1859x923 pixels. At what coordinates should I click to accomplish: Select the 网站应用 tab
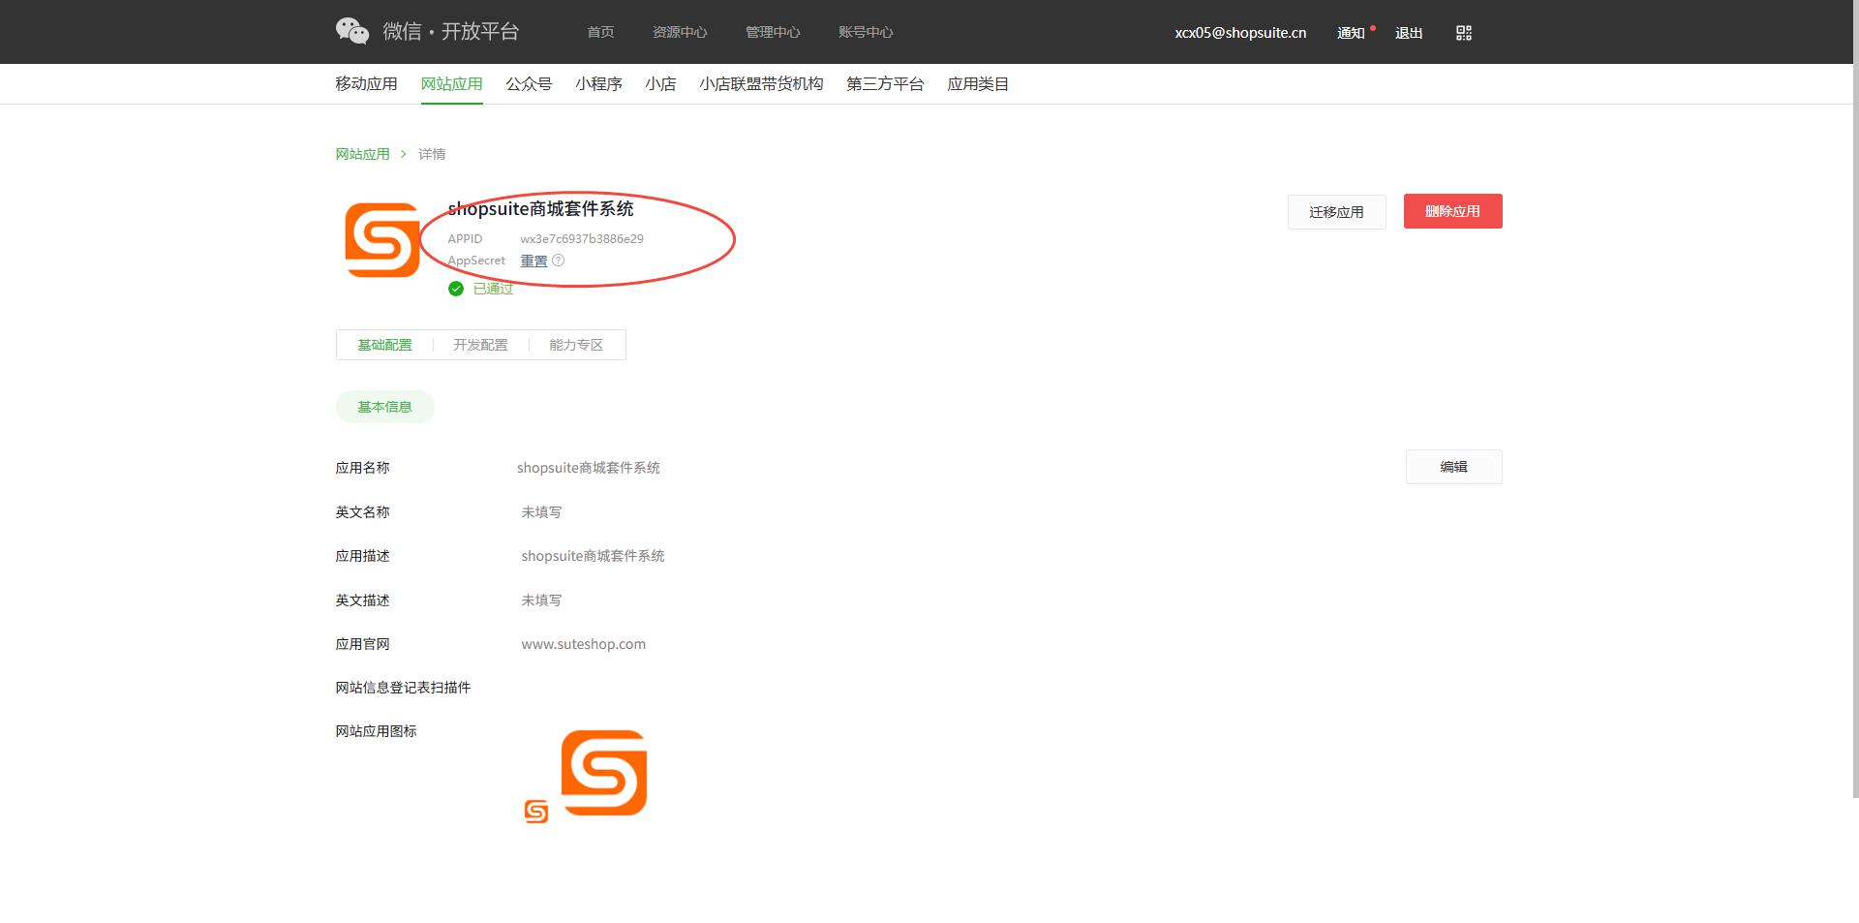(x=451, y=84)
